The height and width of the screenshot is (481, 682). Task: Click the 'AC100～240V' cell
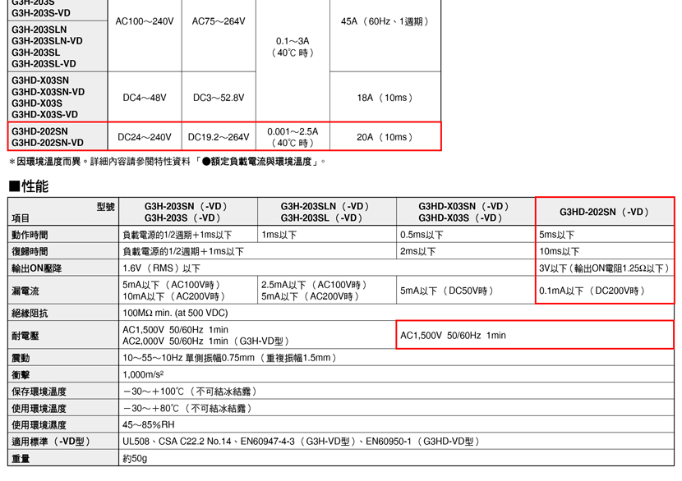(145, 21)
